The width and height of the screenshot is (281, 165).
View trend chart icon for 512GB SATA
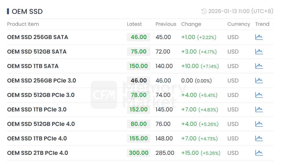(x=259, y=52)
